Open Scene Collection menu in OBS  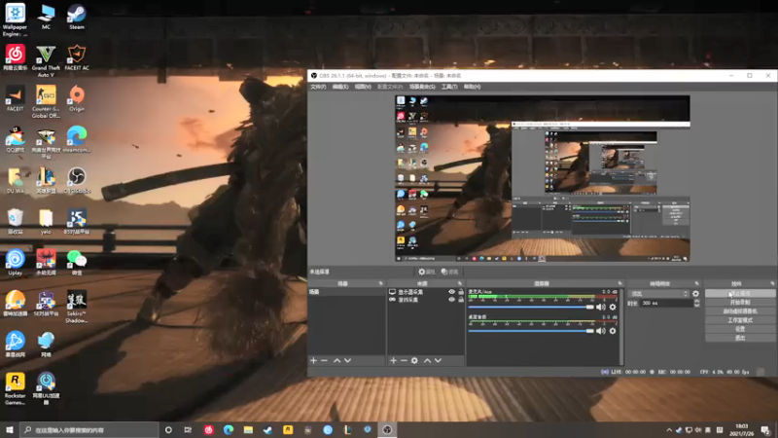(422, 87)
